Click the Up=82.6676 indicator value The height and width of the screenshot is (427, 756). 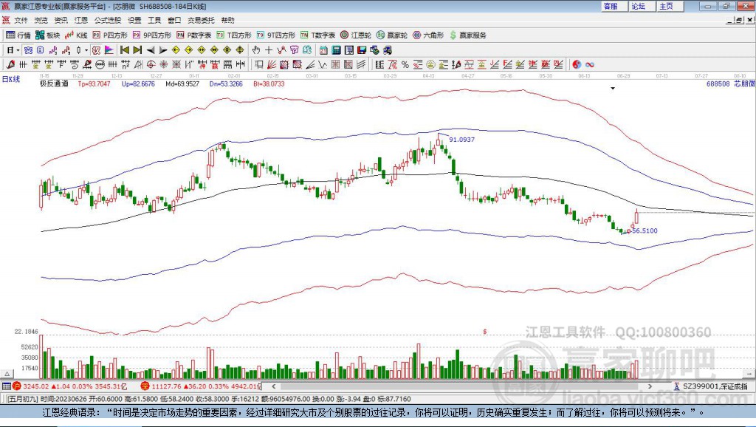(138, 83)
